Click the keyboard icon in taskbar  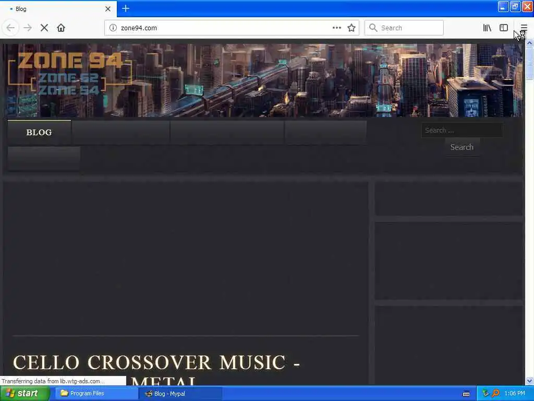pos(466,394)
